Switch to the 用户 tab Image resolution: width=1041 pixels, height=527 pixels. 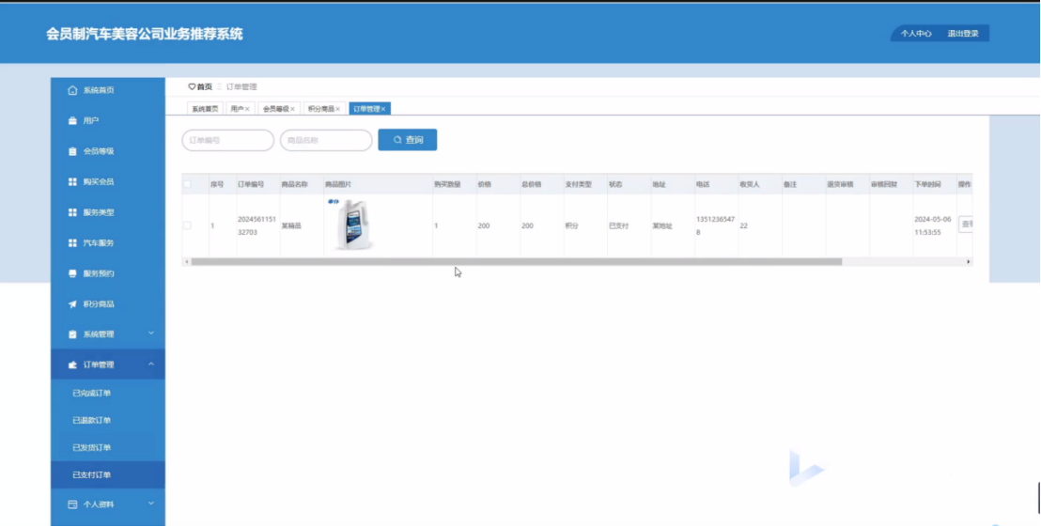(240, 109)
